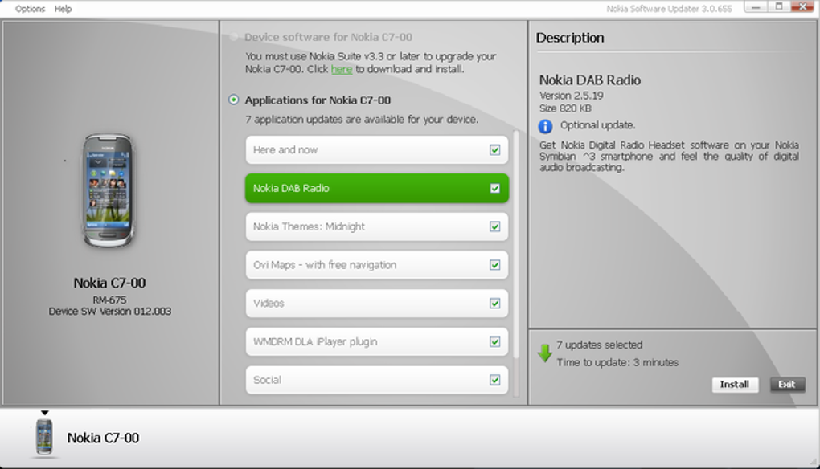Click the large Nokia C7-00 phone image

pos(109,190)
